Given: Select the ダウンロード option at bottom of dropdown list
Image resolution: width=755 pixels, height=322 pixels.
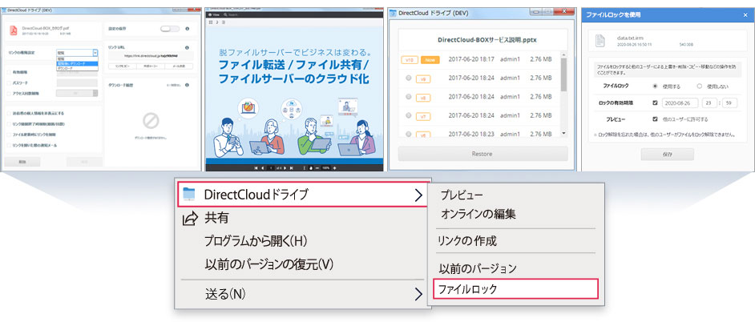Looking at the screenshot, I should coord(77,69).
